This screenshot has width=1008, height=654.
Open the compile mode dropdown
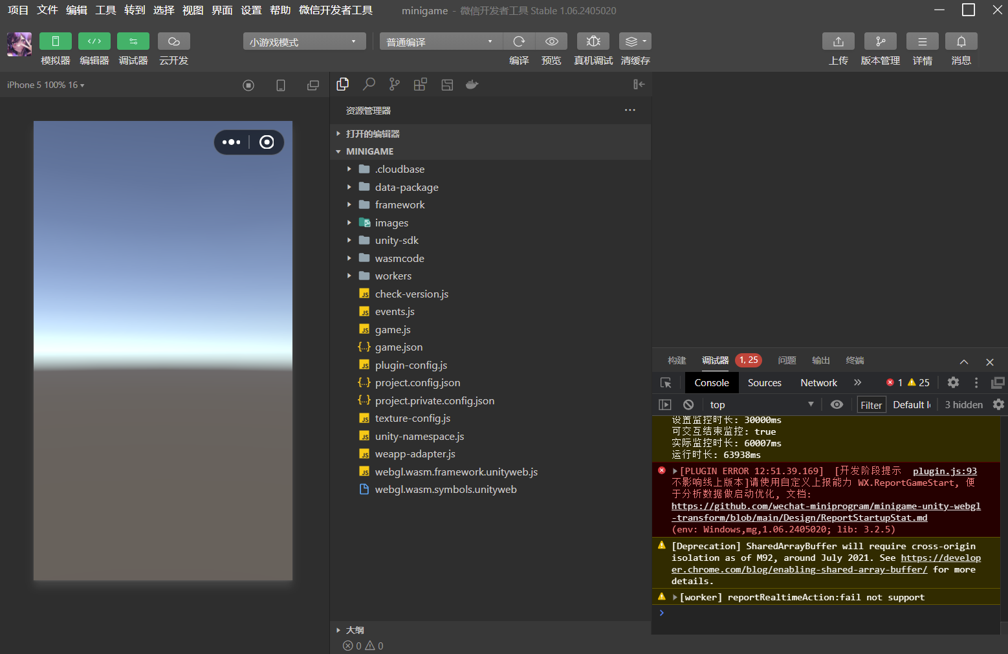(441, 41)
